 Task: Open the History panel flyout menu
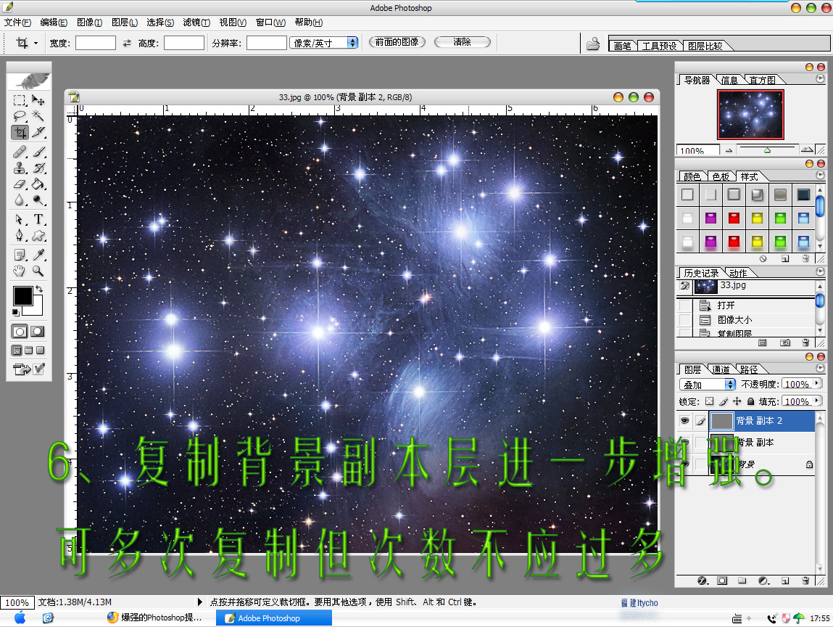820,271
